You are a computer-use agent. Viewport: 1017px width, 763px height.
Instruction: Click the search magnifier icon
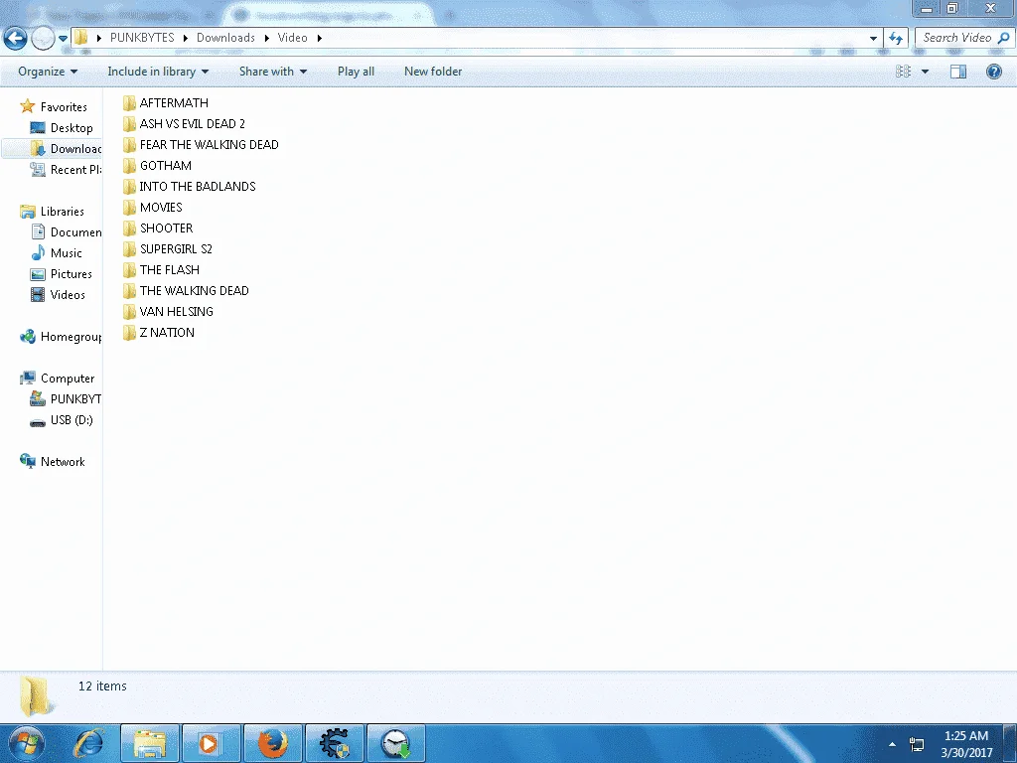(x=1003, y=39)
